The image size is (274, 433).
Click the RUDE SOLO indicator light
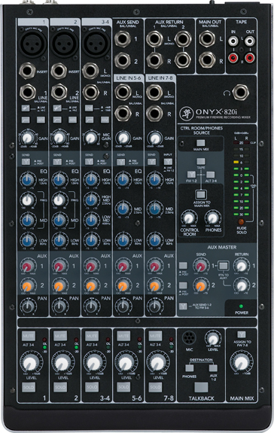(241, 221)
